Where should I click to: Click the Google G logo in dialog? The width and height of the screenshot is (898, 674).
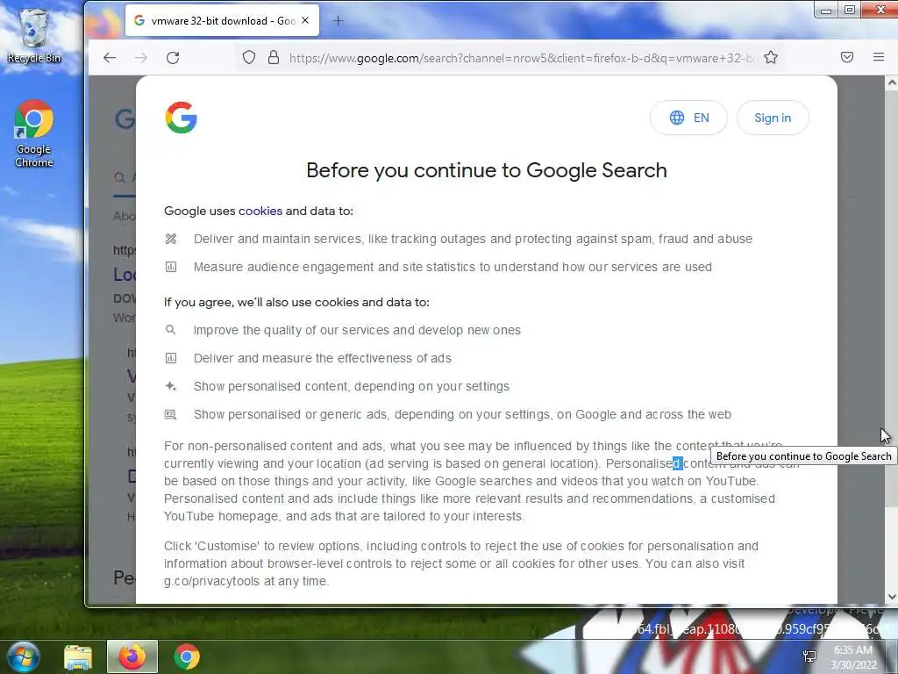181,118
